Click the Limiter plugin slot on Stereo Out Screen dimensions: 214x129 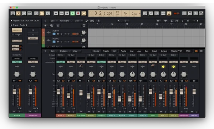(33, 38)
